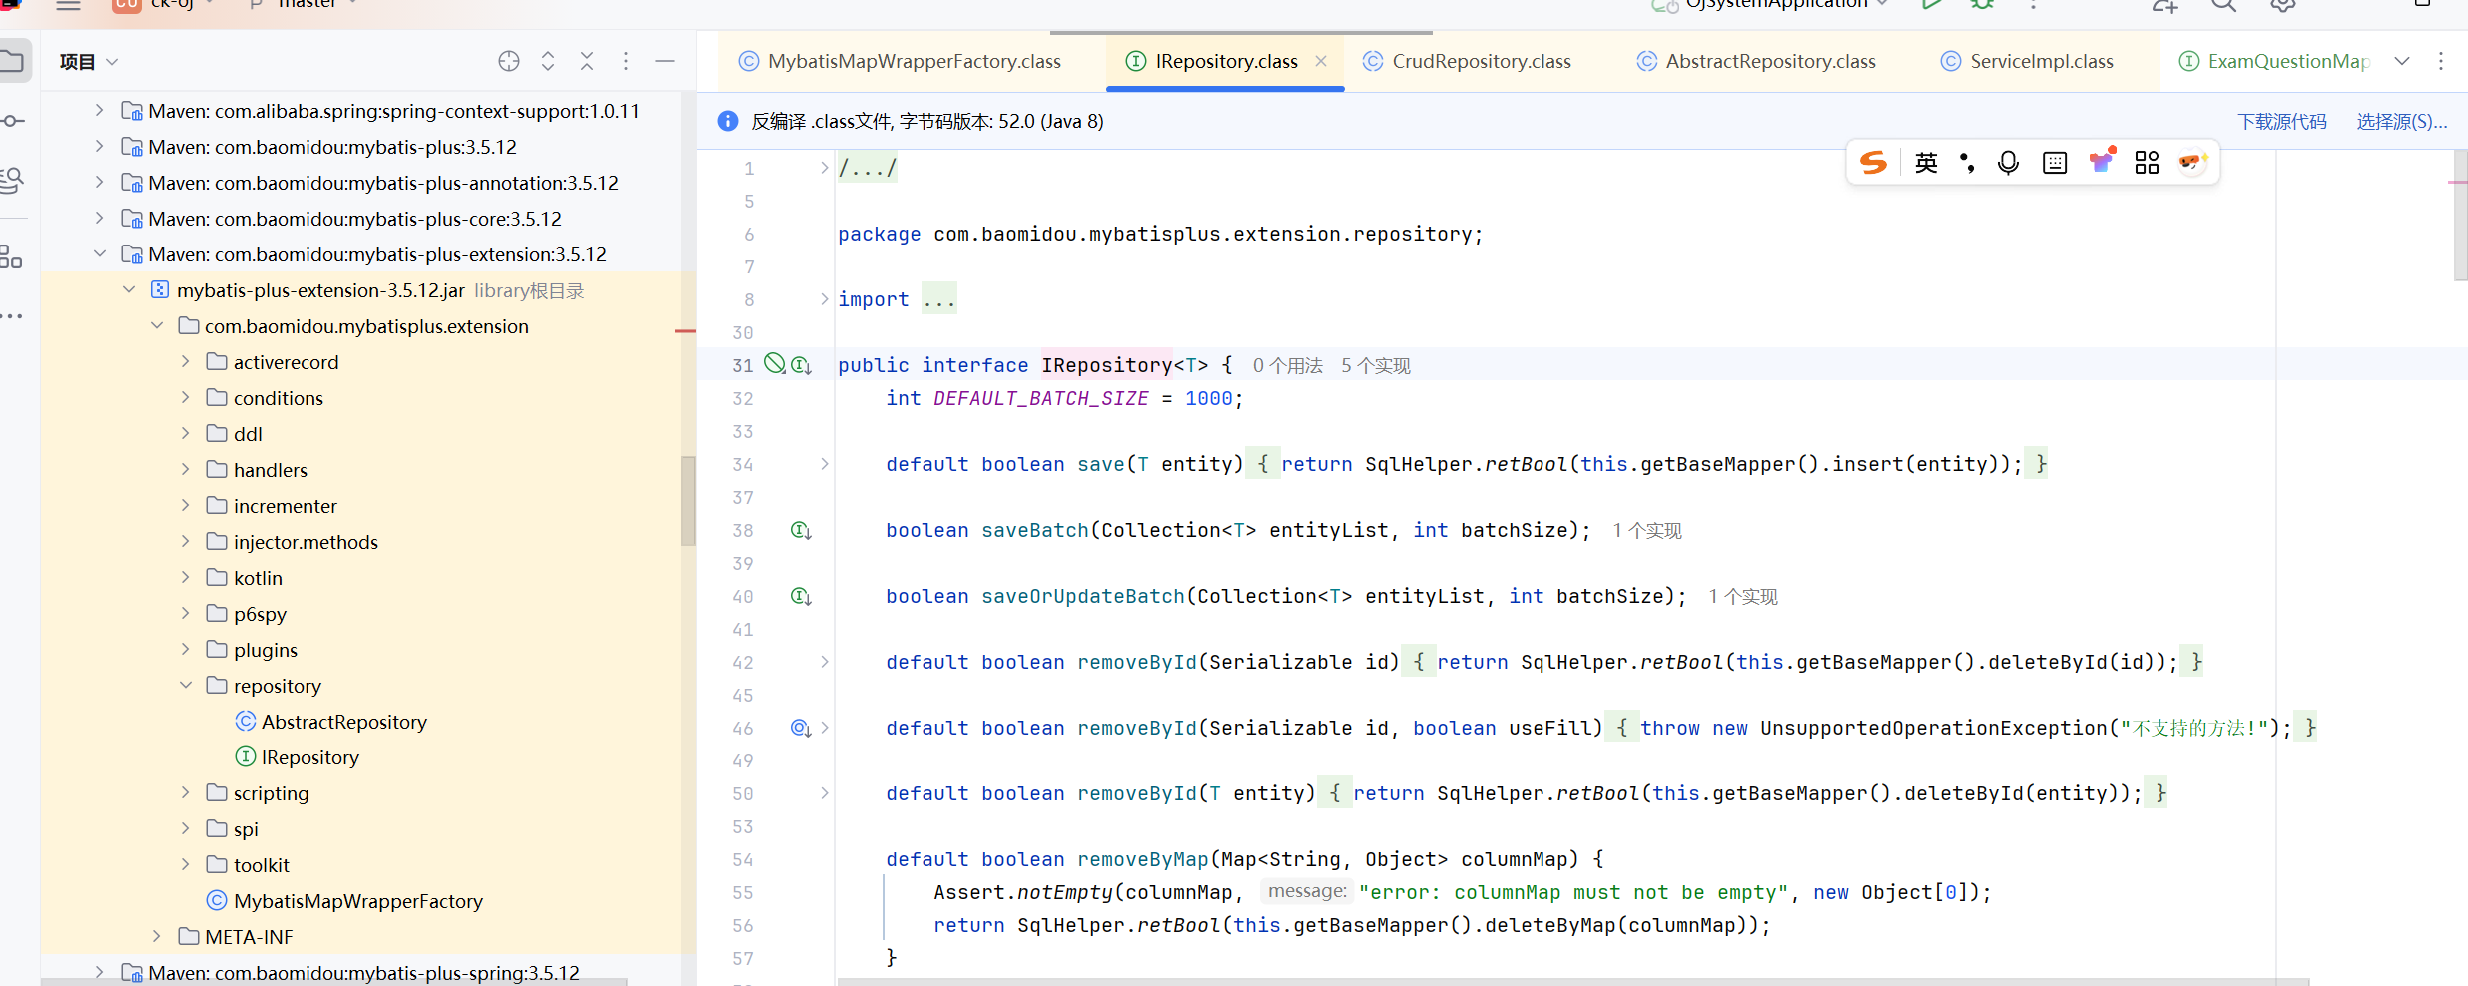Open project panel options menu

(x=626, y=61)
